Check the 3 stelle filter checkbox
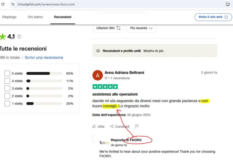233x160 pixels. tap(7, 89)
